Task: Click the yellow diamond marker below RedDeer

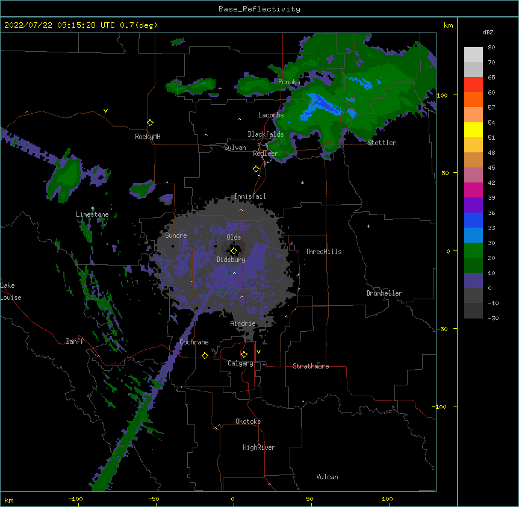Action: pos(256,169)
